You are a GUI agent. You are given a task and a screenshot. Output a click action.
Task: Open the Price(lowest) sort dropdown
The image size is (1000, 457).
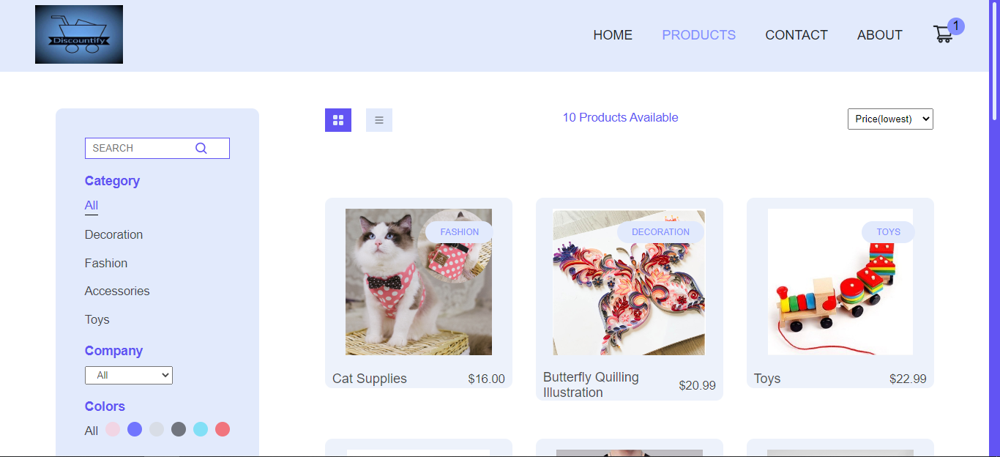(x=890, y=119)
